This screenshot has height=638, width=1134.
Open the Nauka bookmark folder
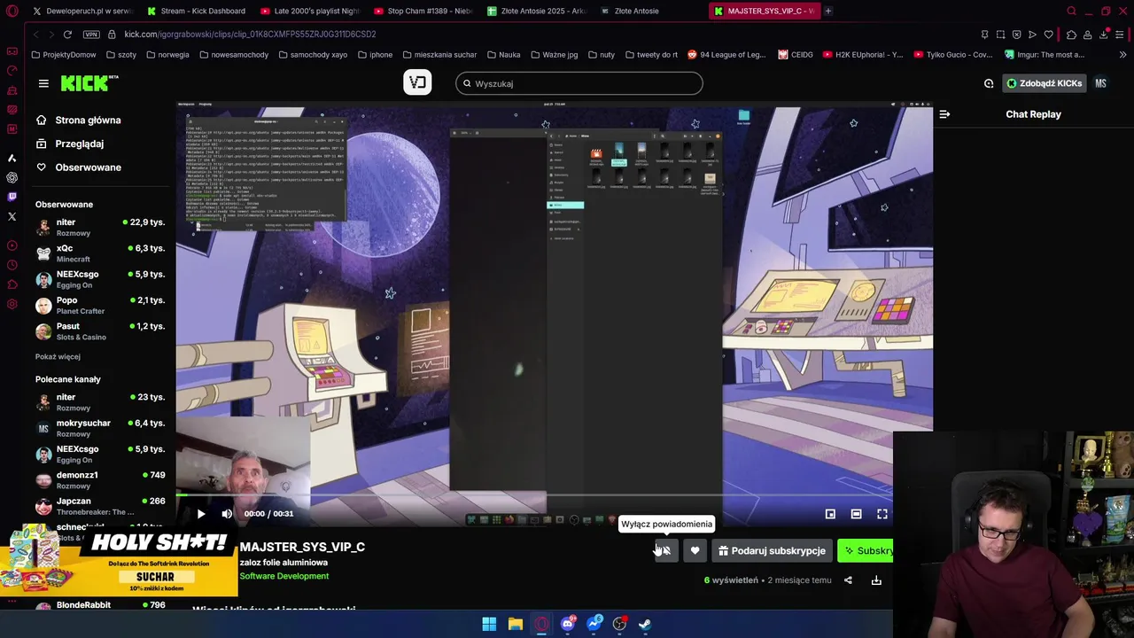click(x=502, y=54)
